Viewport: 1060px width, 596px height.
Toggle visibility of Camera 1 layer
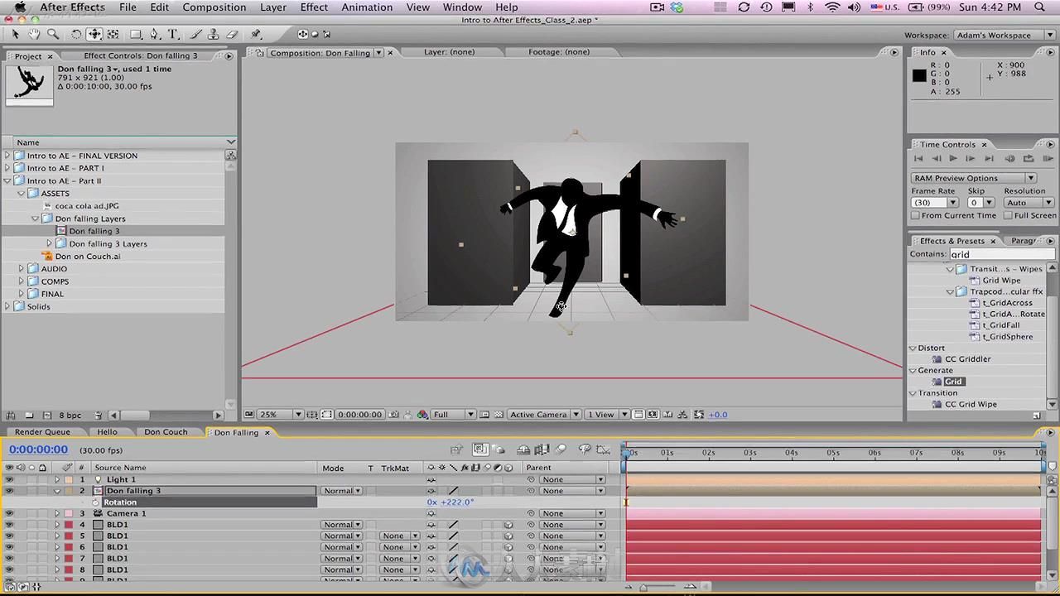(9, 513)
